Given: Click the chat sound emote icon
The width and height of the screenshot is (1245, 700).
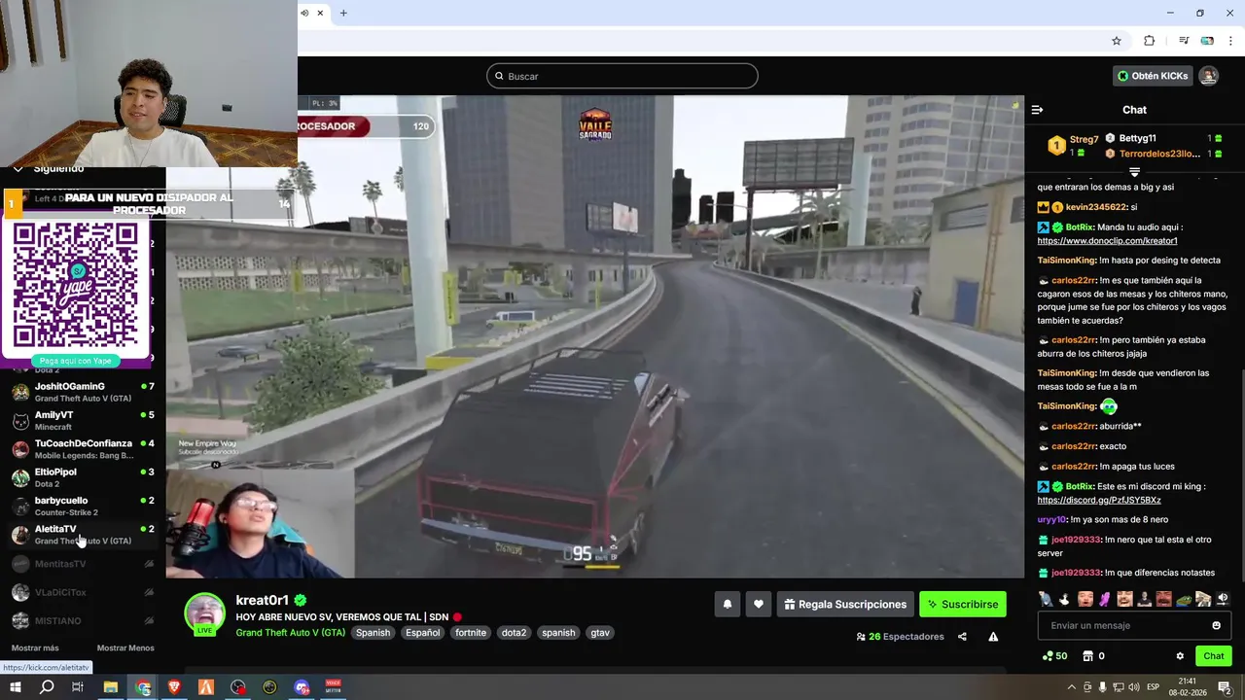Looking at the screenshot, I should [1223, 599].
